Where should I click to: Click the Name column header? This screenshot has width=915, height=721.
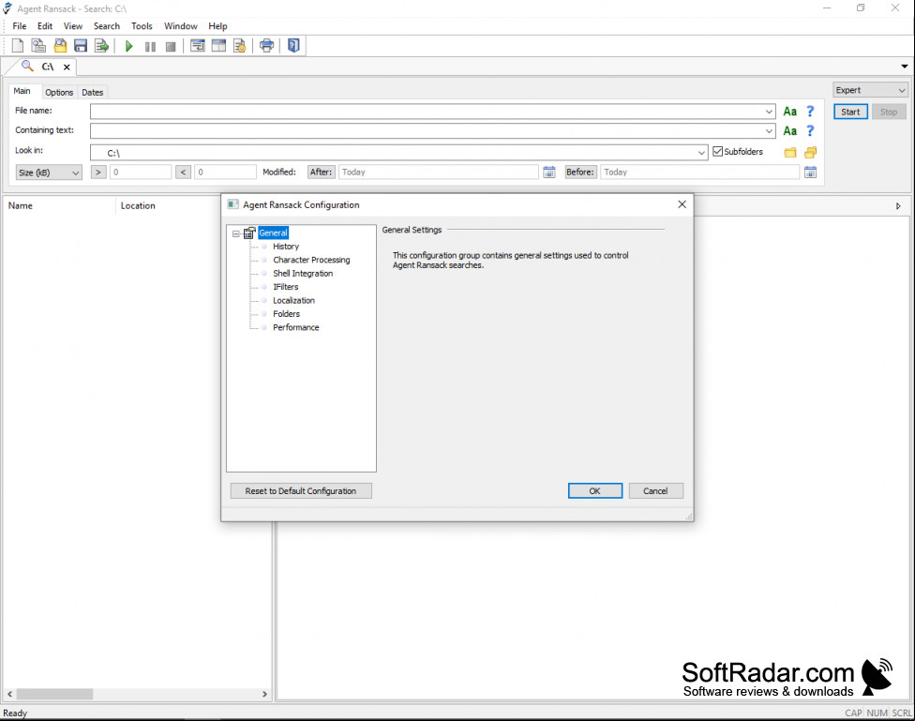coord(59,206)
